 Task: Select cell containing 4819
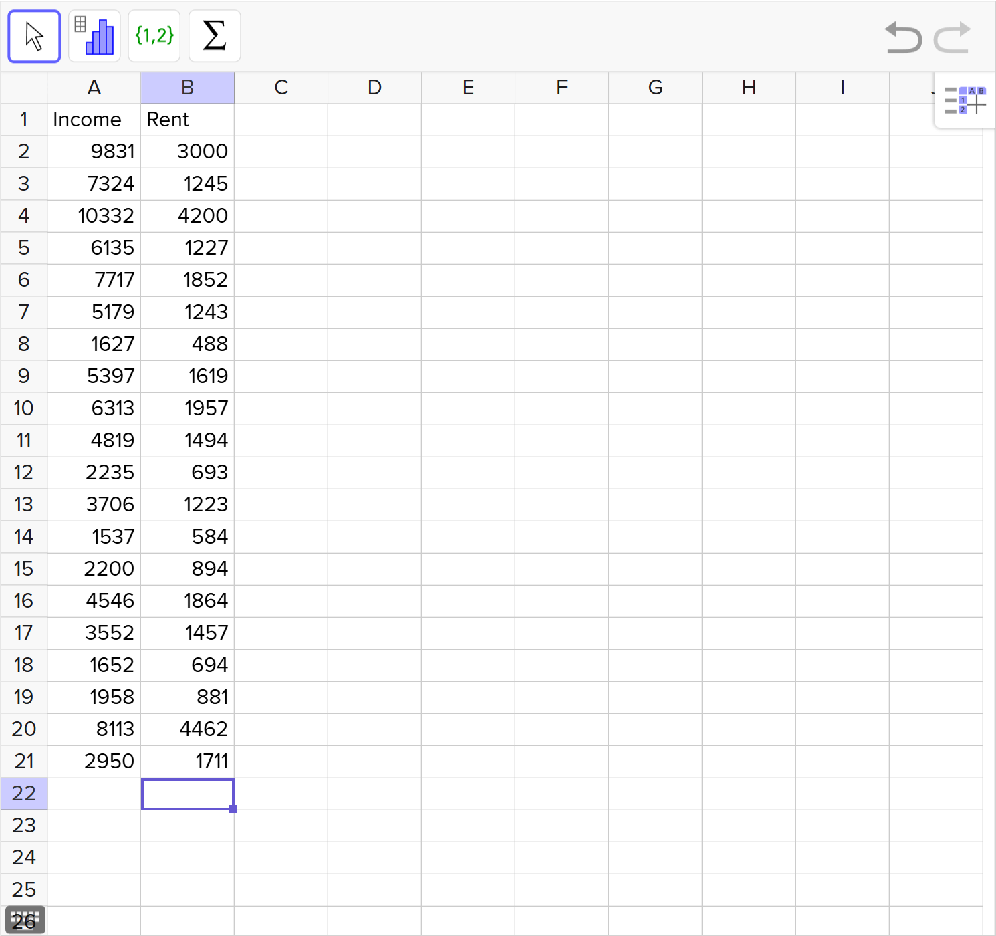[x=94, y=441]
